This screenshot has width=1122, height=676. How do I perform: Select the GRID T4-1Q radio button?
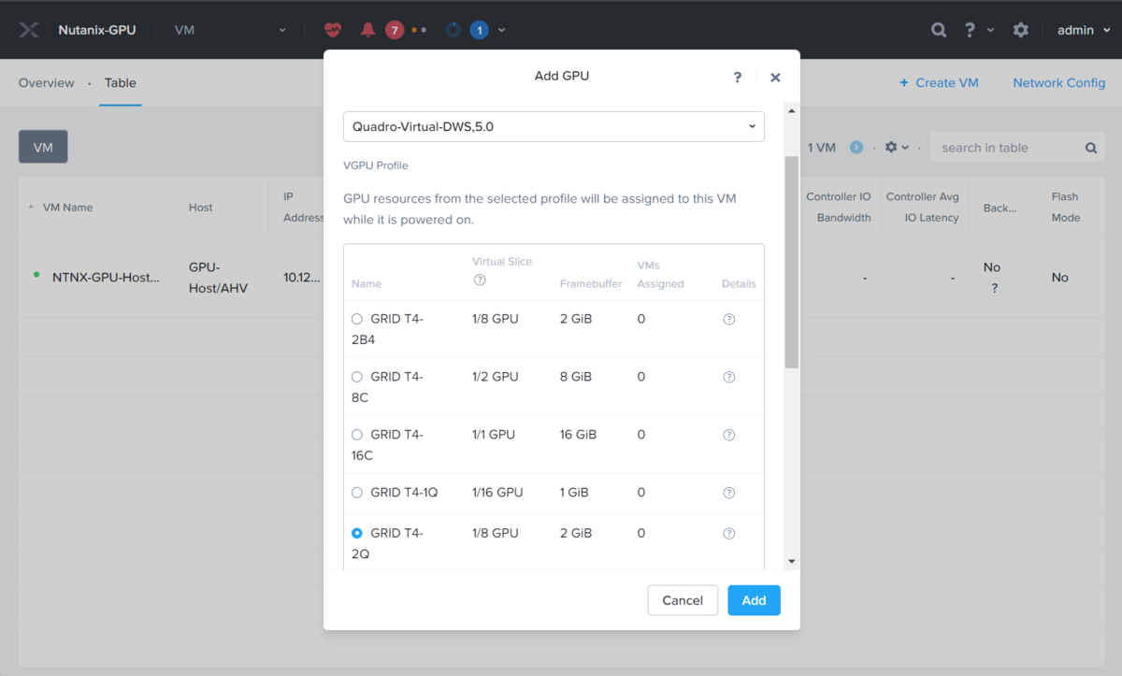357,493
